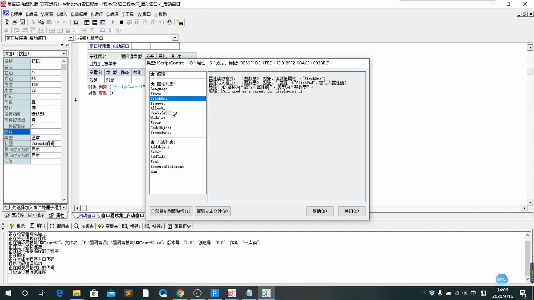Click 全部复制到剪贴板(Y) in the dialog
534x300 pixels.
(170, 211)
